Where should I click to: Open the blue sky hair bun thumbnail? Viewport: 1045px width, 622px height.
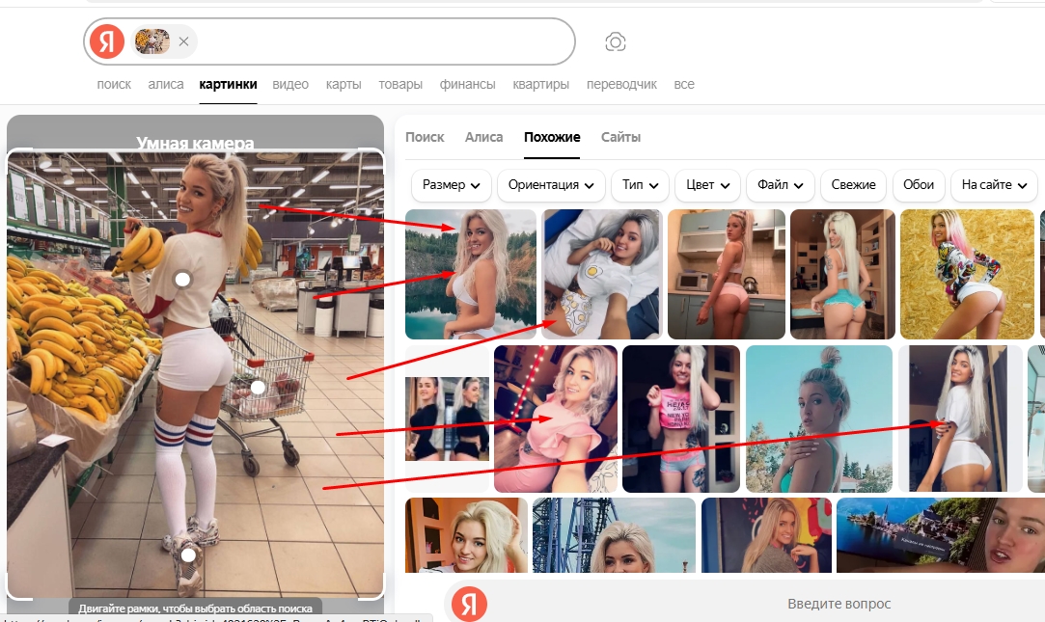[x=819, y=419]
